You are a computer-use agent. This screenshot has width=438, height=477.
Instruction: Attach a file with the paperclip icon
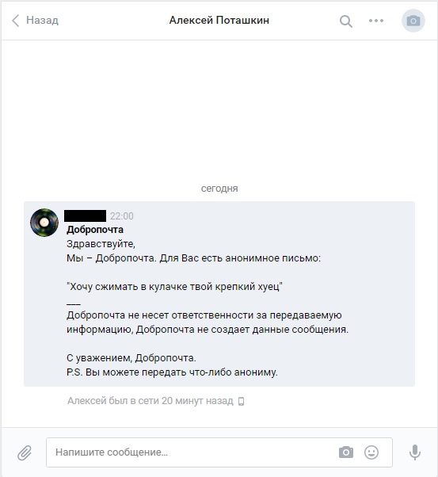pos(25,452)
